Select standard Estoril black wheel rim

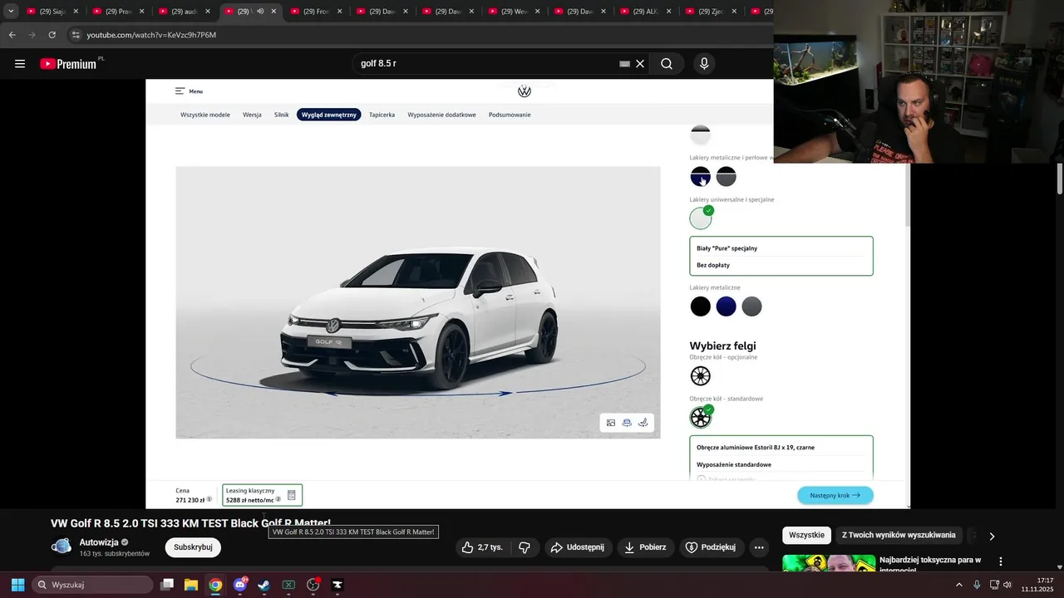click(x=701, y=418)
